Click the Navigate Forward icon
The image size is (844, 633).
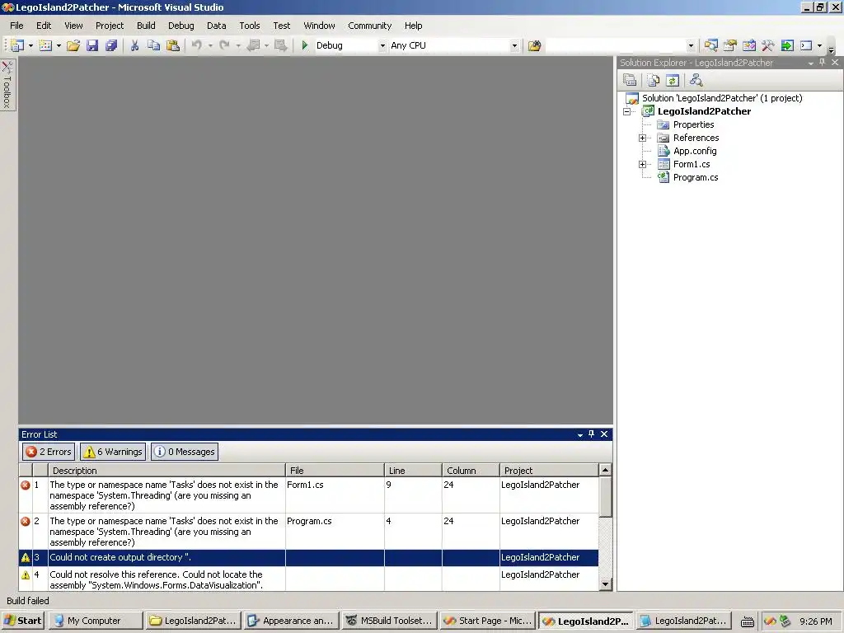(x=280, y=46)
